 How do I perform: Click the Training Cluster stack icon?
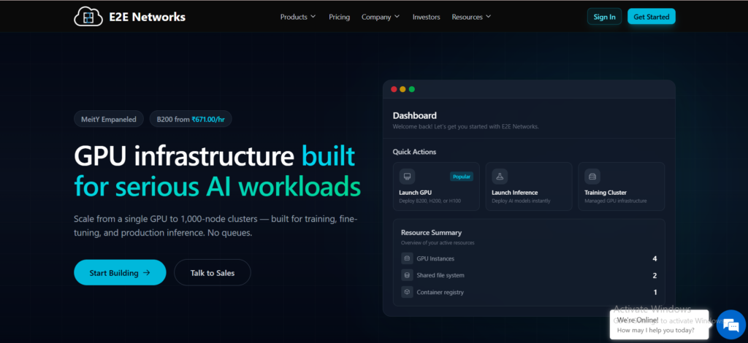(592, 177)
